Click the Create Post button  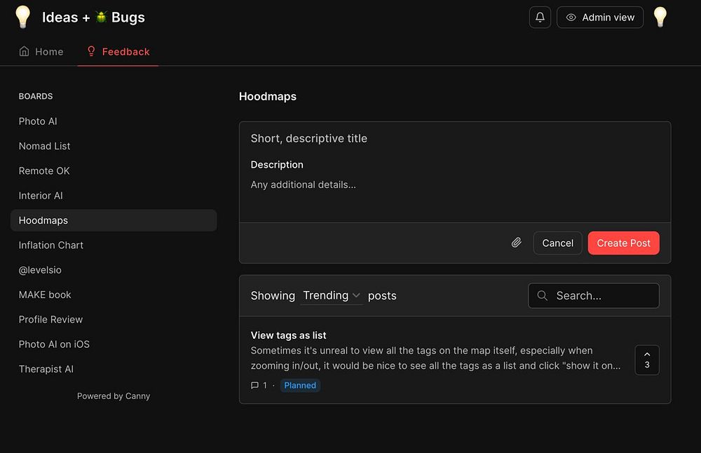[623, 243]
